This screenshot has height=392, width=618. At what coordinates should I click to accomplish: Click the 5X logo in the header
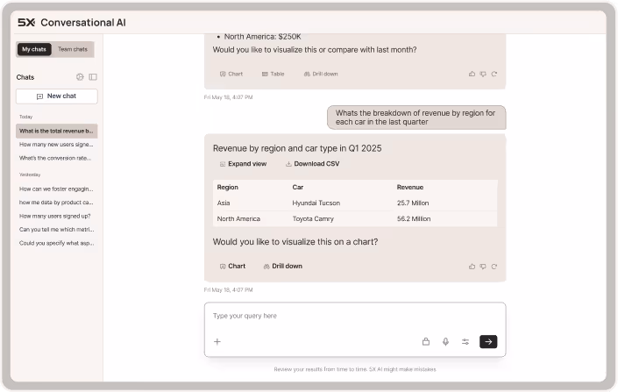point(26,23)
